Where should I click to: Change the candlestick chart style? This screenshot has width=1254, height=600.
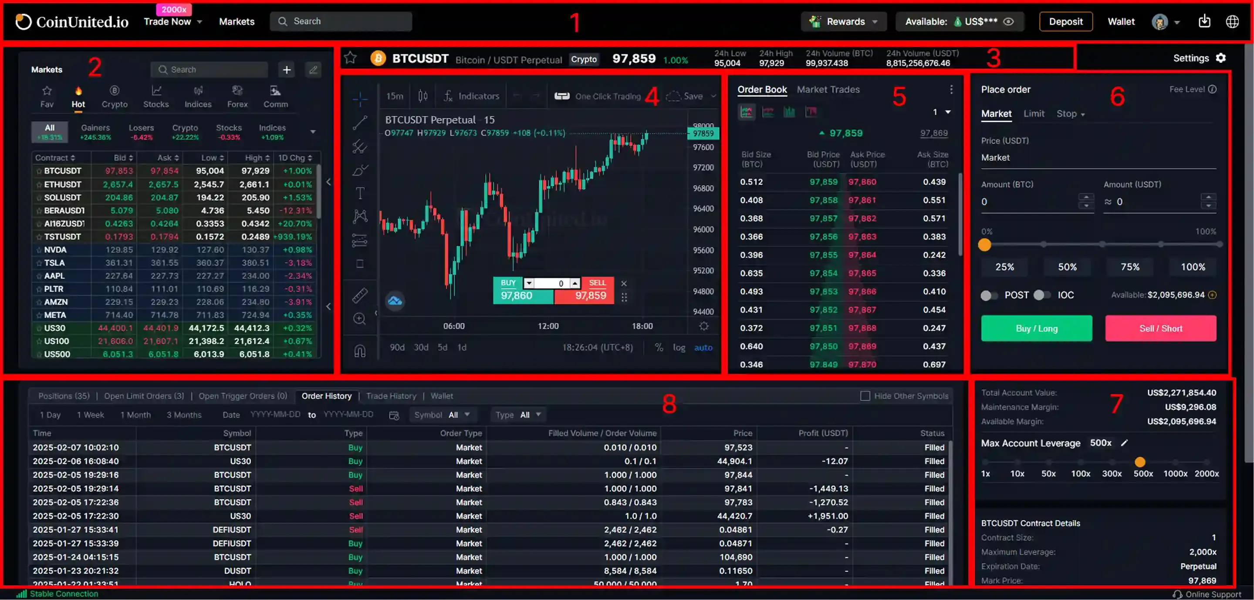[x=423, y=96]
